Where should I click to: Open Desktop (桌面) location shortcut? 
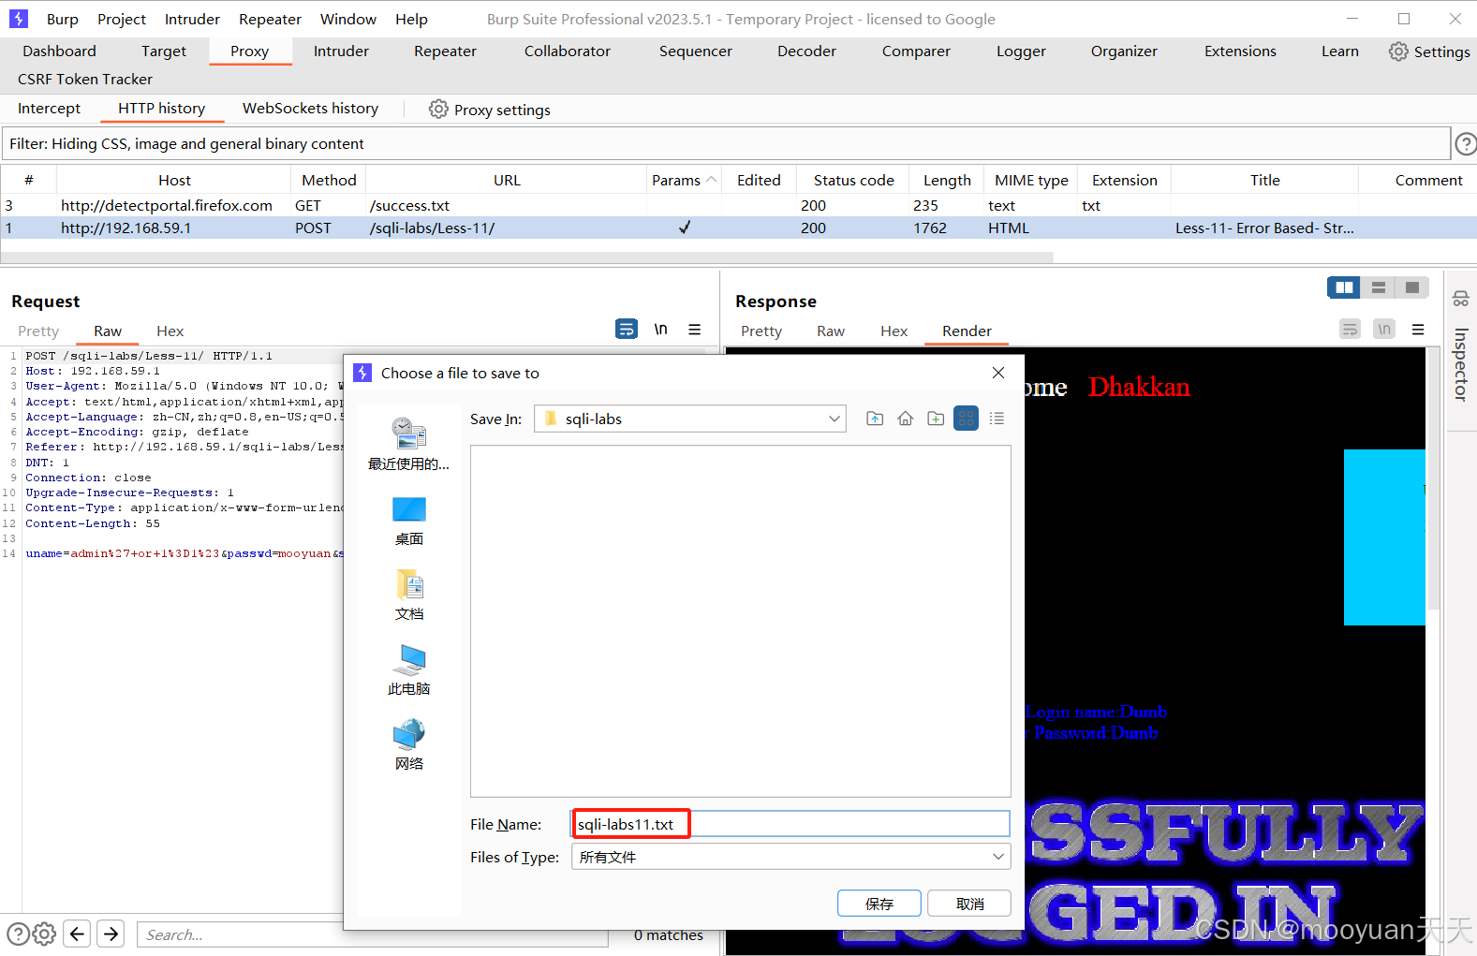(408, 522)
